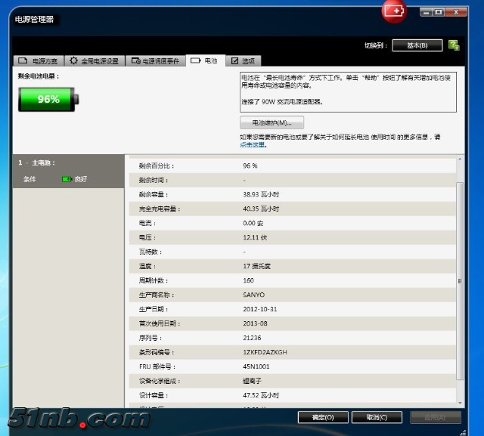Click the 40.35 瓦小时 full charge value
The image size is (484, 436).
click(261, 209)
